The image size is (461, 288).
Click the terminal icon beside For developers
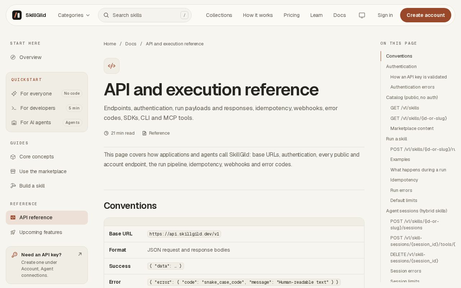[14, 108]
